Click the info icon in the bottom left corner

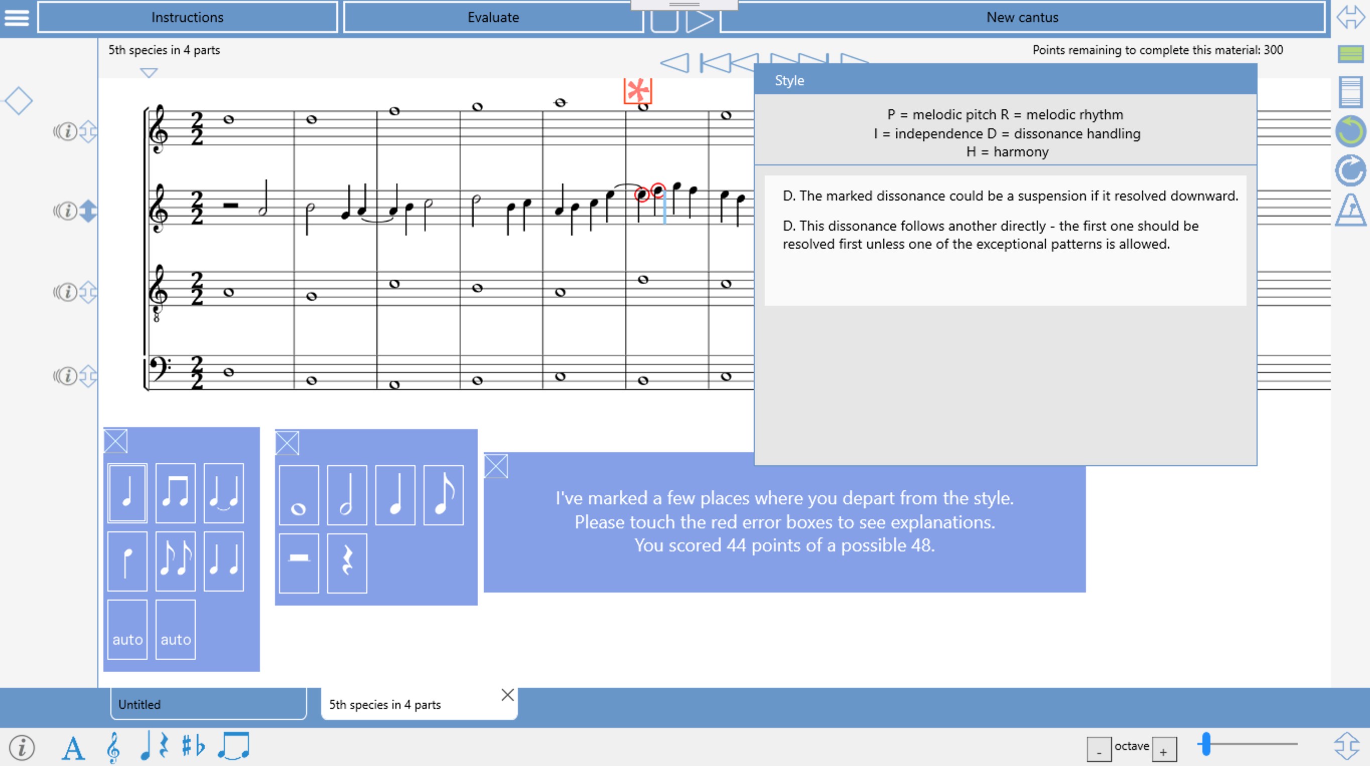tap(21, 747)
